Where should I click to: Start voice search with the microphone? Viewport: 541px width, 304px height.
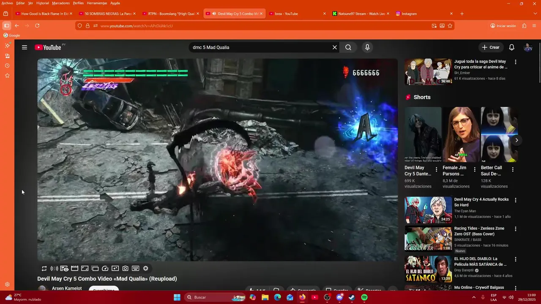[x=367, y=47]
